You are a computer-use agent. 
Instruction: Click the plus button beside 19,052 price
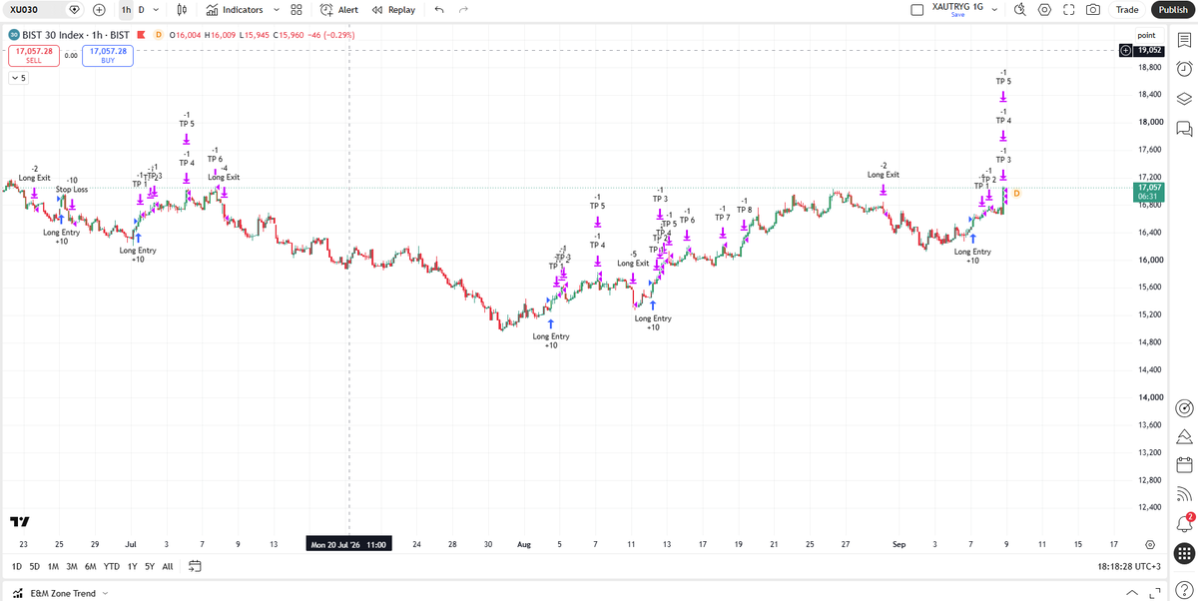[x=1126, y=50]
